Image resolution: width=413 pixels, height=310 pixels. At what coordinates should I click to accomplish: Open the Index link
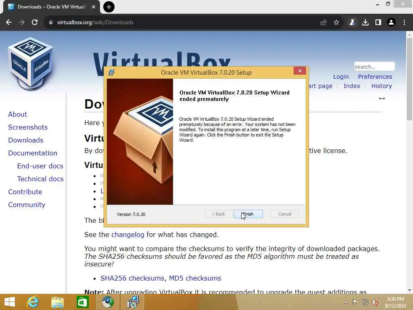(352, 86)
